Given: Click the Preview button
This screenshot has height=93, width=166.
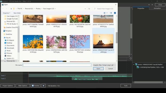Looking at the screenshot, I should coord(36,86).
